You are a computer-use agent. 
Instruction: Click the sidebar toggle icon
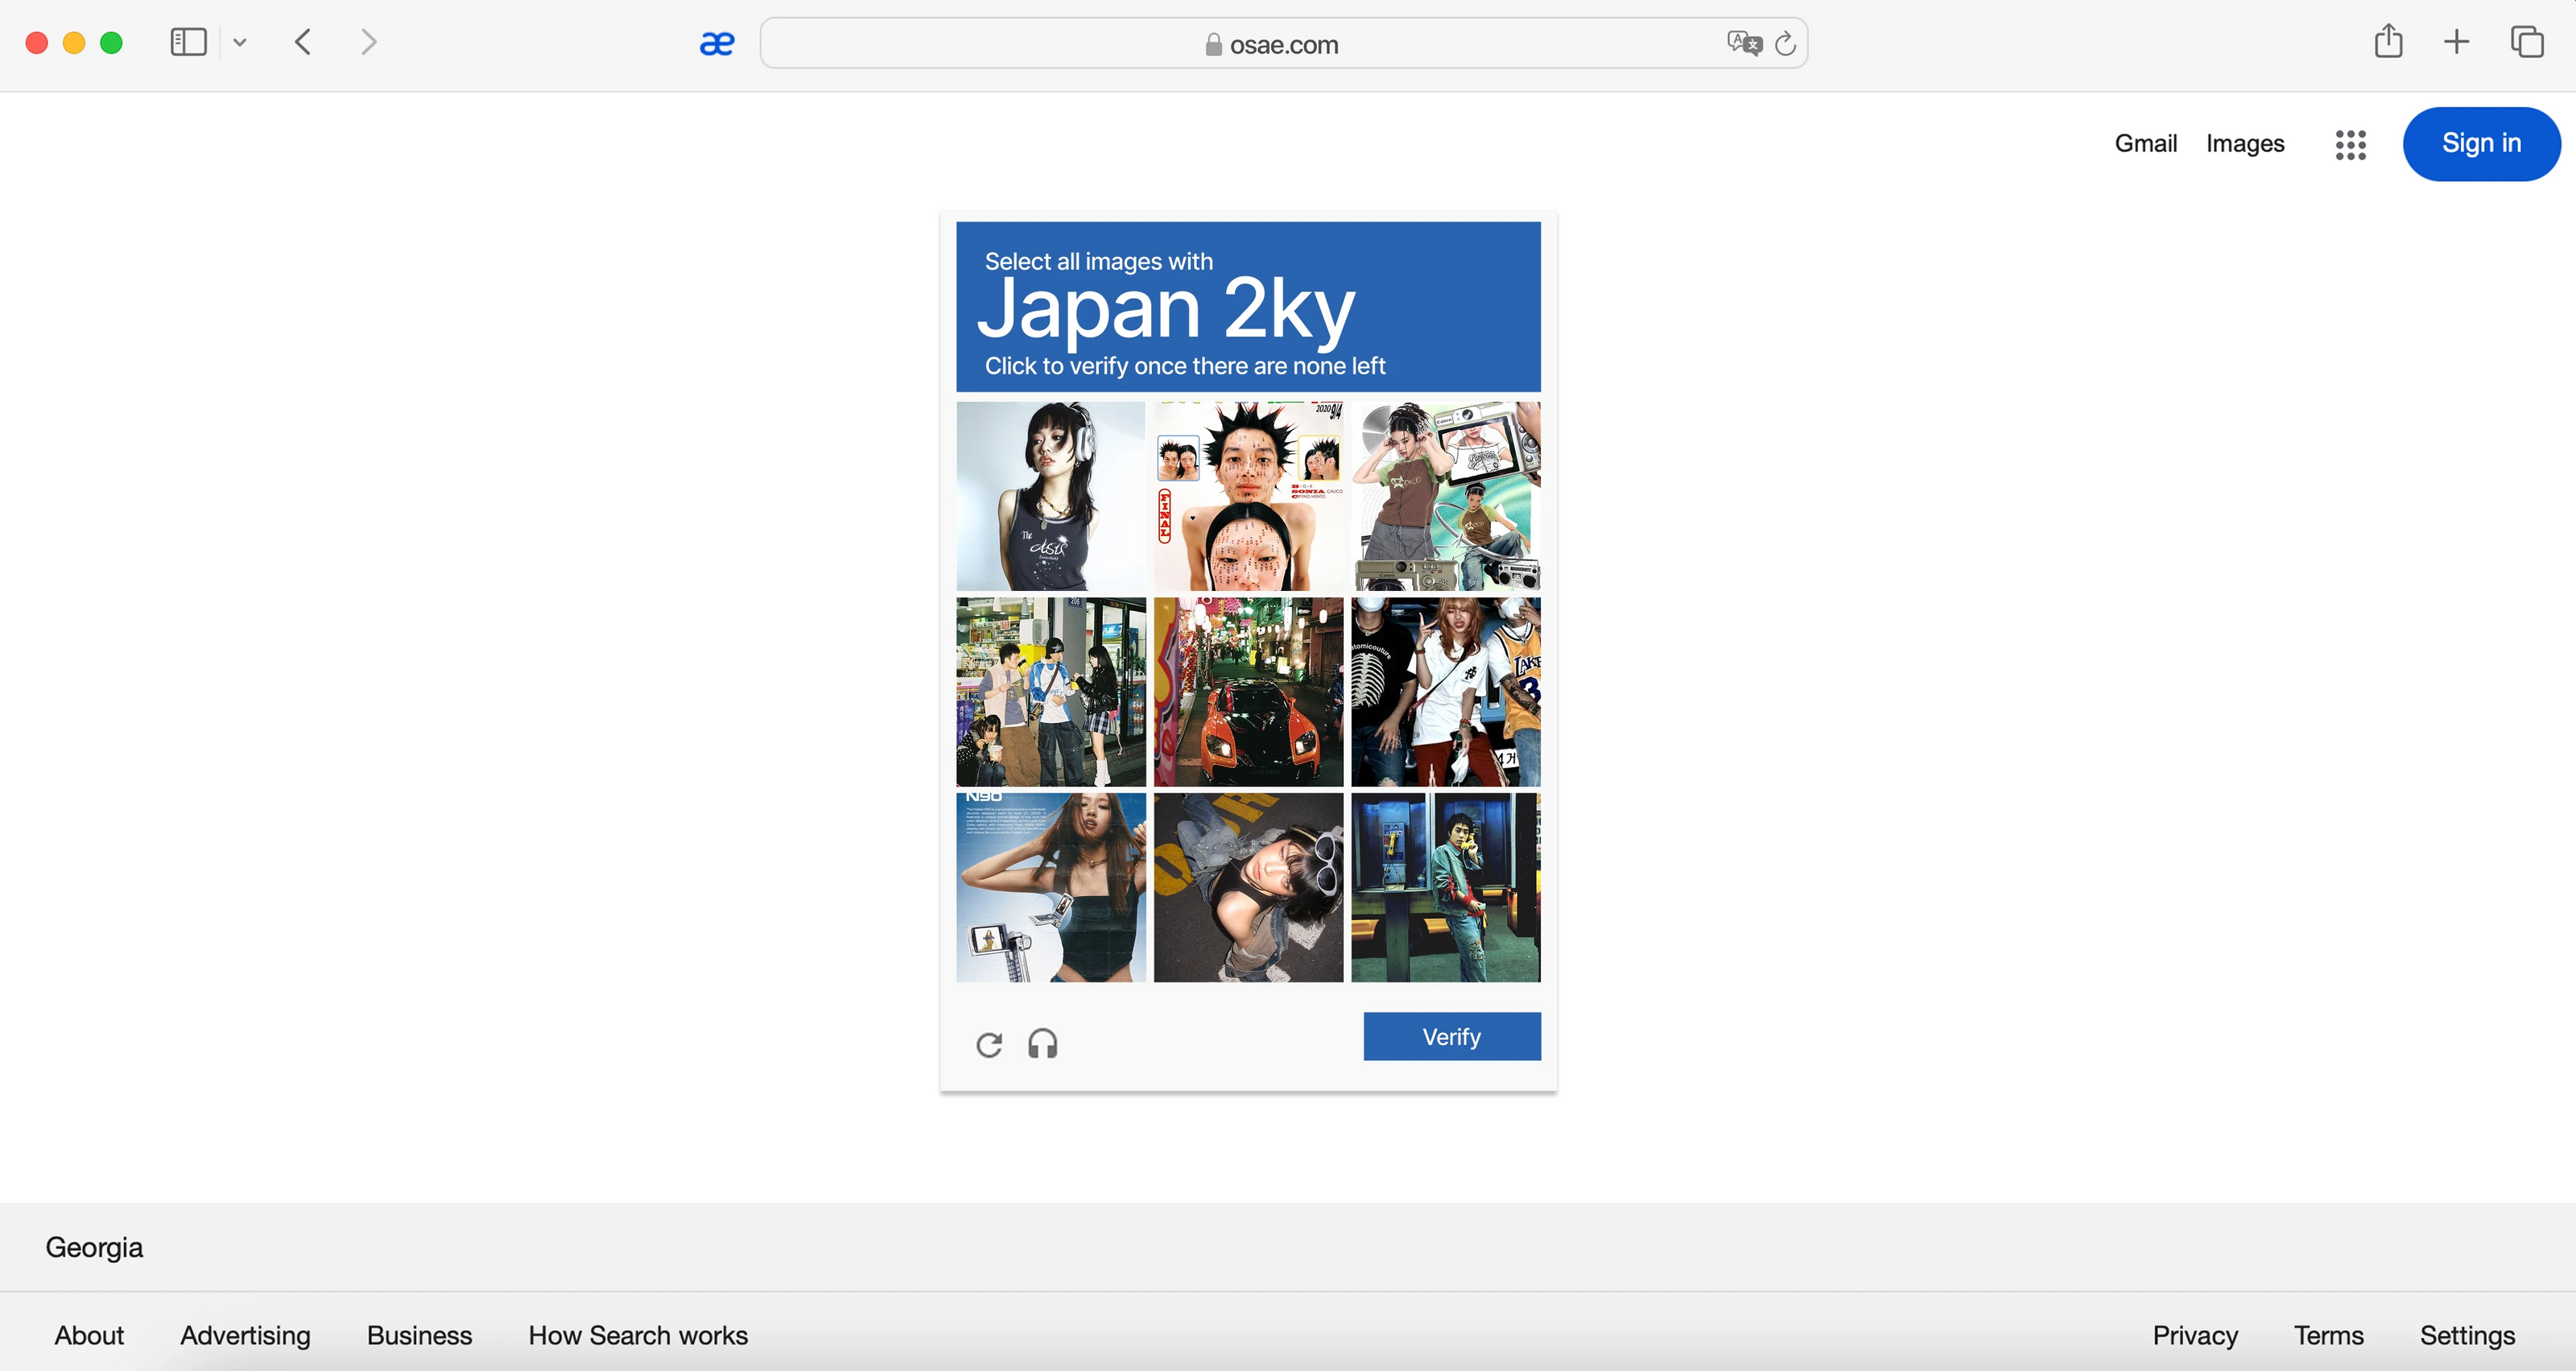click(188, 42)
